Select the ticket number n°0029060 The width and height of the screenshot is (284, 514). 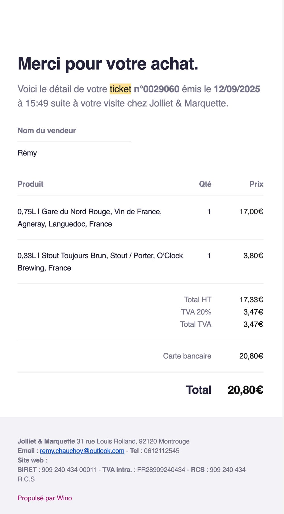click(156, 89)
